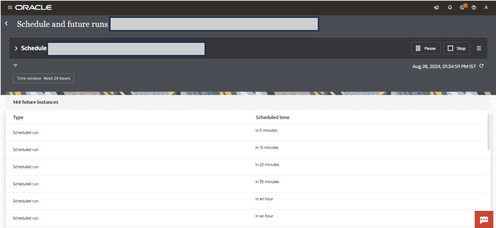
Task: Click the Oracle logo
Action: [34, 7]
